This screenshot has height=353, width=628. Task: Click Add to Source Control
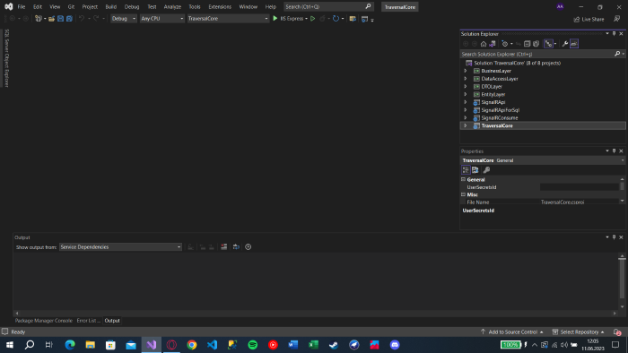[x=512, y=331]
